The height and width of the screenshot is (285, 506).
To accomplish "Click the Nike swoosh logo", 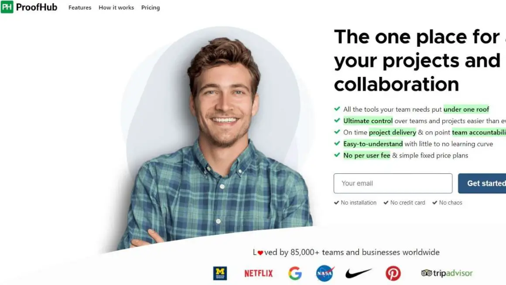I will 359,273.
